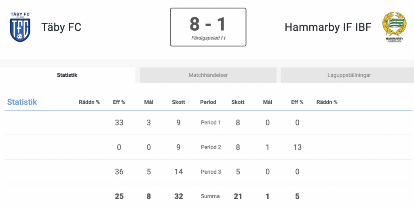414x206 pixels.
Task: Click the right Räddn % column header
Action: (x=327, y=102)
